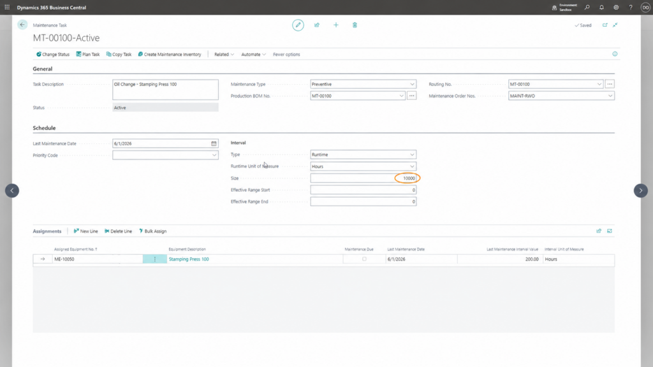Open the notifications bell icon
This screenshot has height=367, width=653.
tap(601, 7)
